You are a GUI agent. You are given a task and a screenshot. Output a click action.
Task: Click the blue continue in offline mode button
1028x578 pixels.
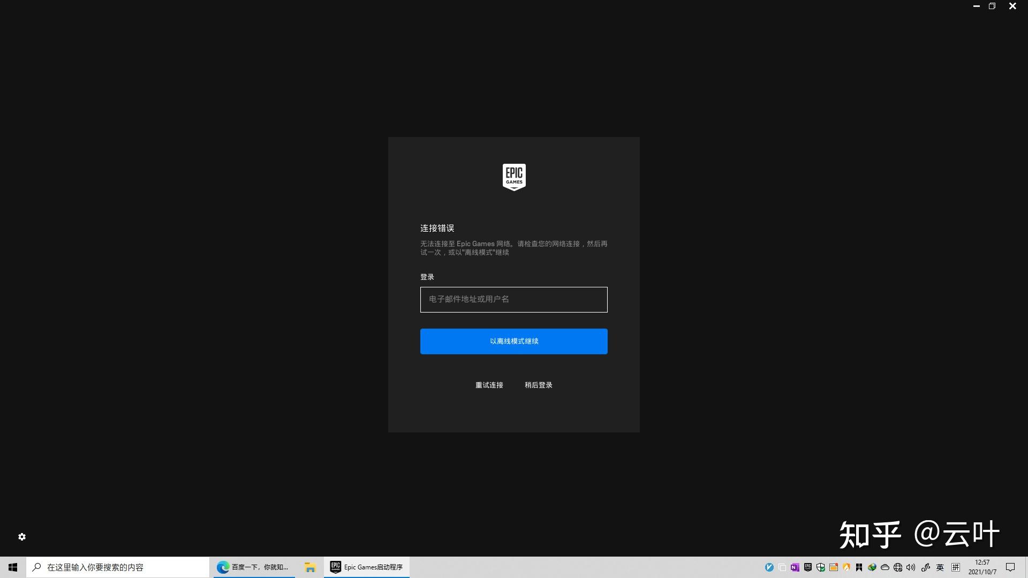point(514,341)
